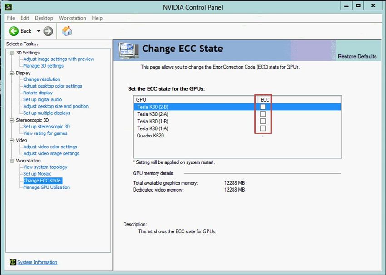The width and height of the screenshot is (386, 275).
Task: Click the green Back arrow icon
Action: (14, 31)
